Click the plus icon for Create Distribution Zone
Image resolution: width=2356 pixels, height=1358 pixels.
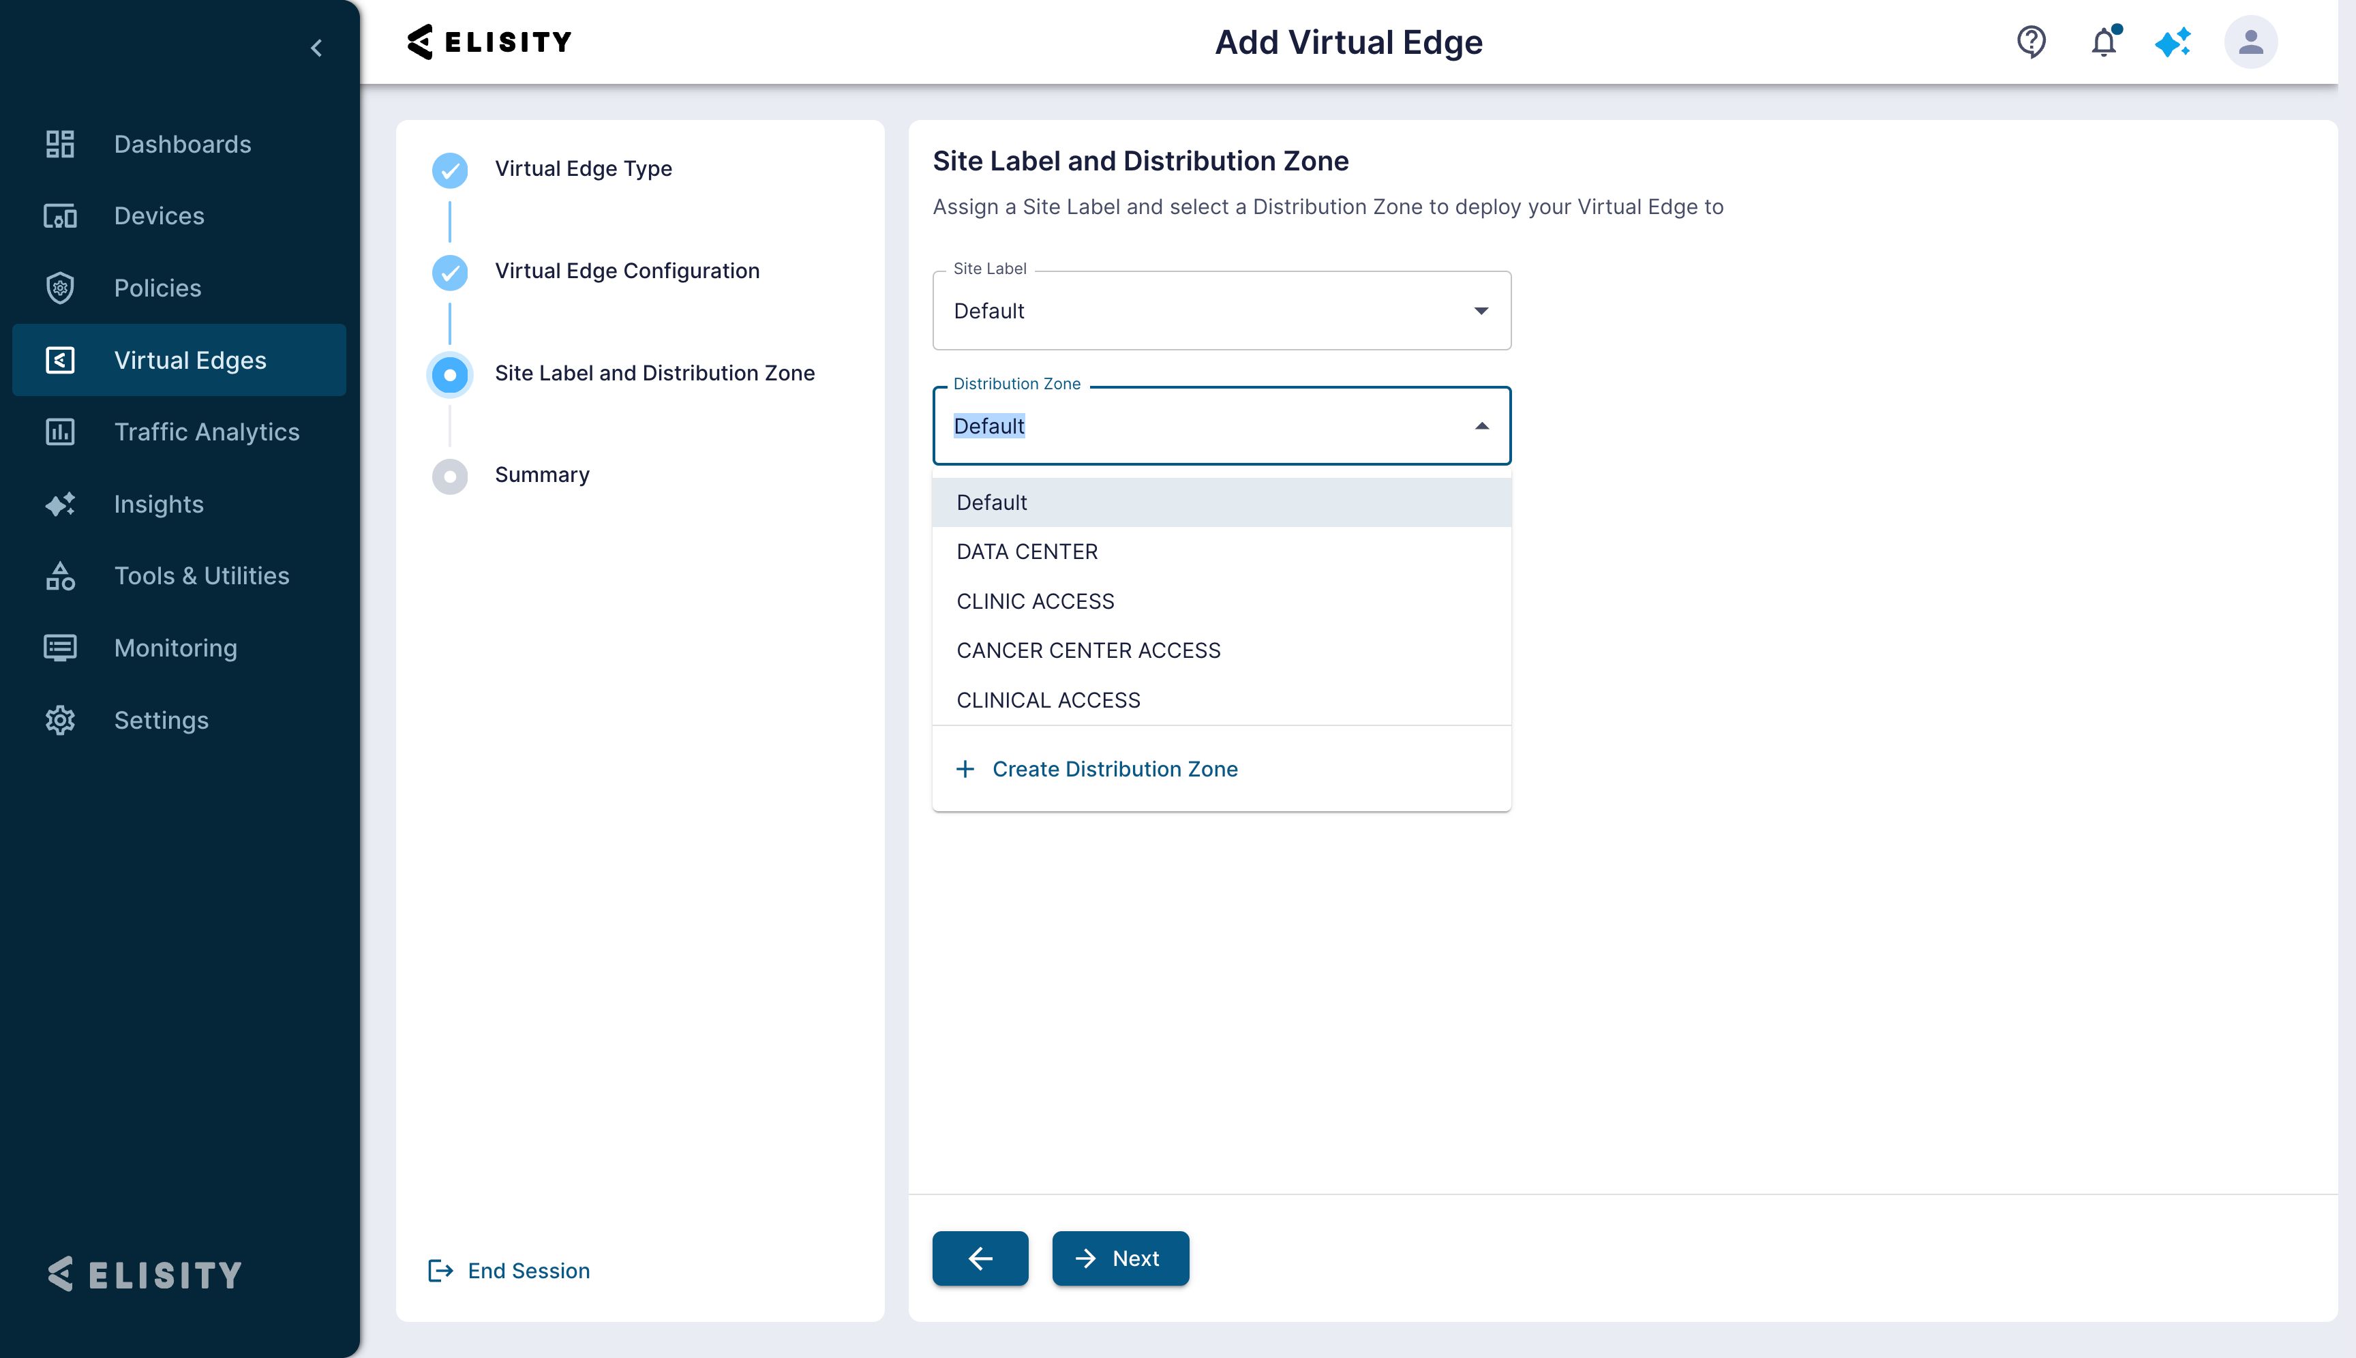[965, 770]
